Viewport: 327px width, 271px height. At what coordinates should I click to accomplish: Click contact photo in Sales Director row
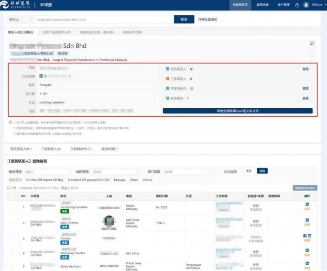[x=109, y=222]
